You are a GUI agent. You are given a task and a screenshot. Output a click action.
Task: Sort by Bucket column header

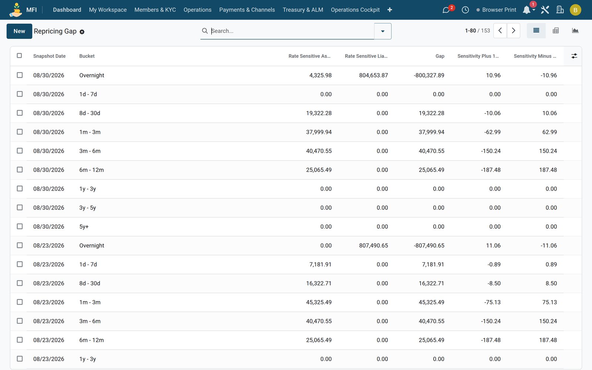click(87, 56)
